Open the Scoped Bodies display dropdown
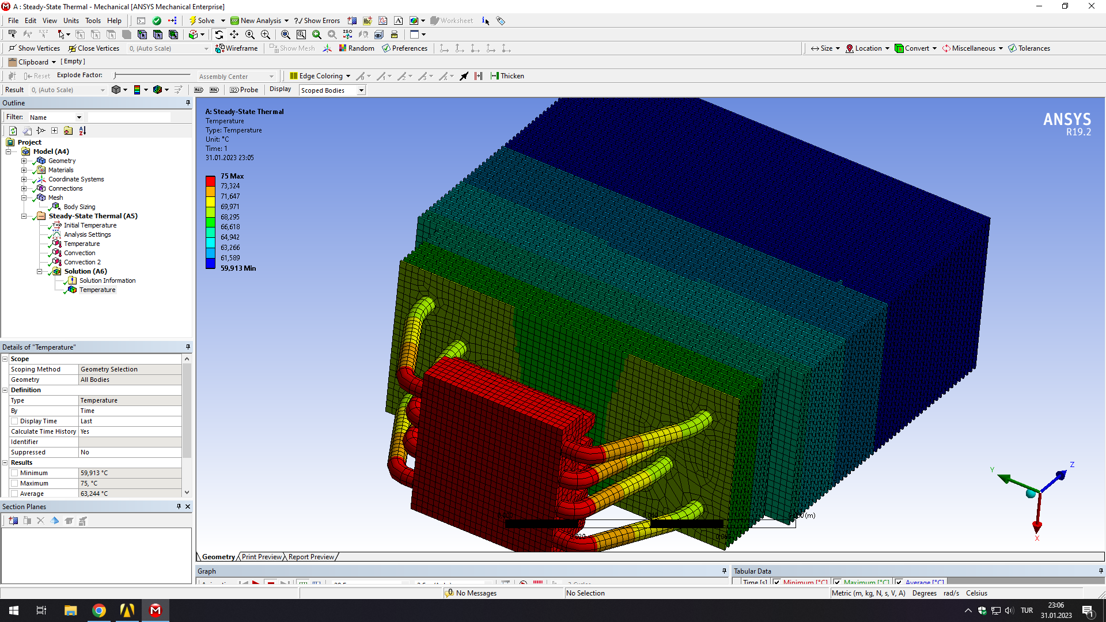The width and height of the screenshot is (1106, 622). [x=361, y=90]
